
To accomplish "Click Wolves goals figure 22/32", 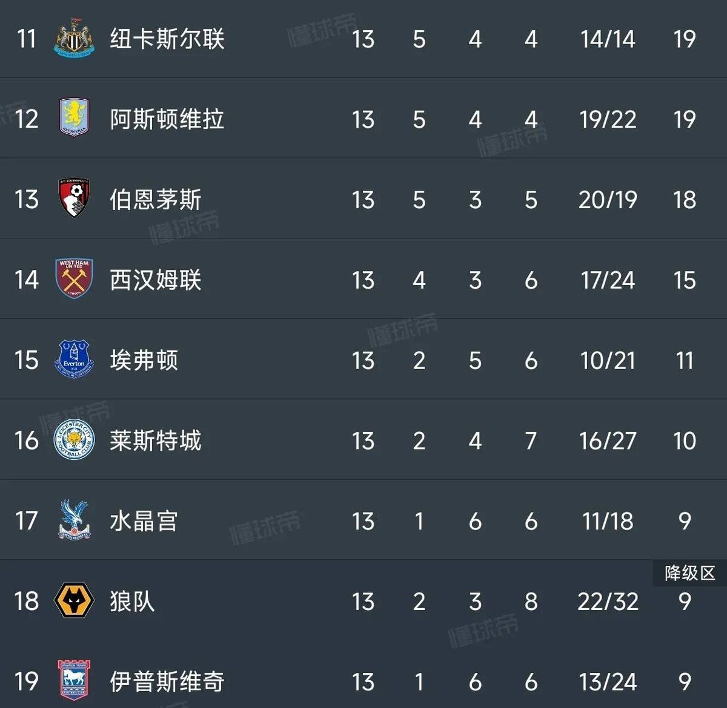I will tap(608, 601).
